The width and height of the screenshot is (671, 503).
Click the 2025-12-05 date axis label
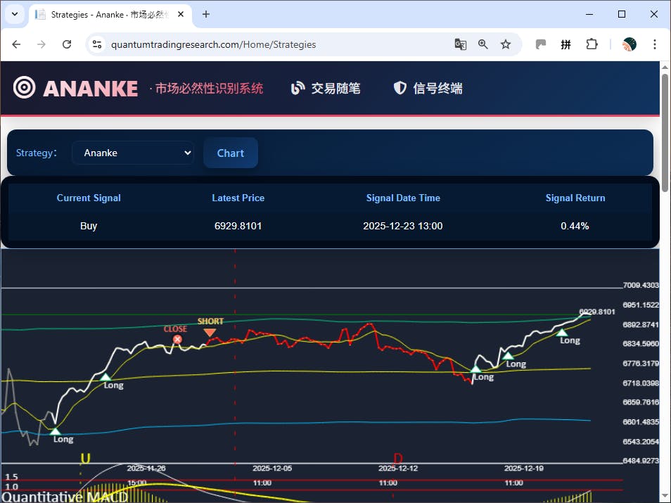click(x=272, y=469)
